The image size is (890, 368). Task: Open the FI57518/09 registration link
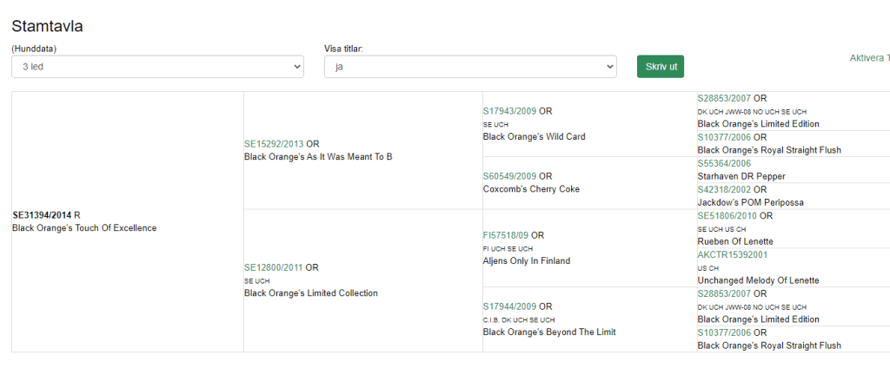click(506, 235)
